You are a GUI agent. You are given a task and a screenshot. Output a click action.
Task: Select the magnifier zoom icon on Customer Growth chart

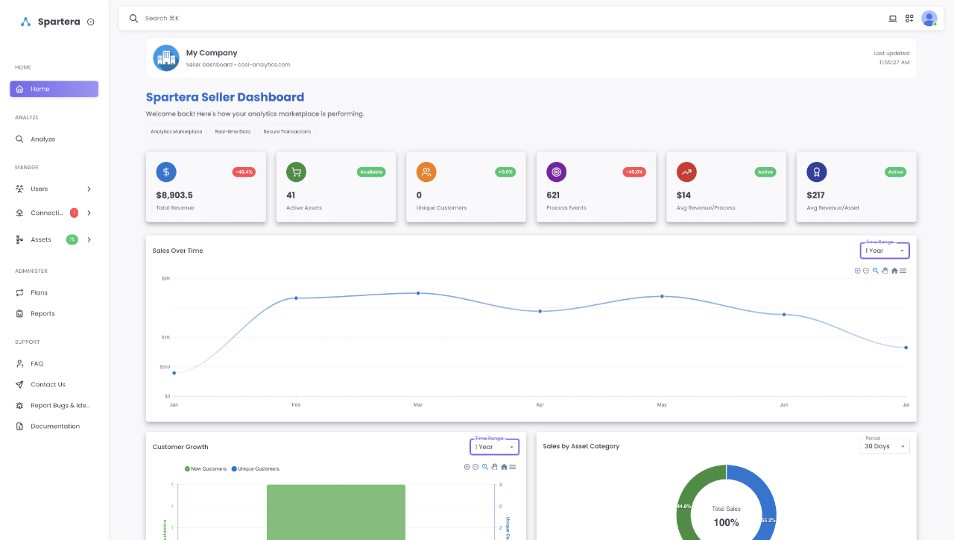click(484, 467)
